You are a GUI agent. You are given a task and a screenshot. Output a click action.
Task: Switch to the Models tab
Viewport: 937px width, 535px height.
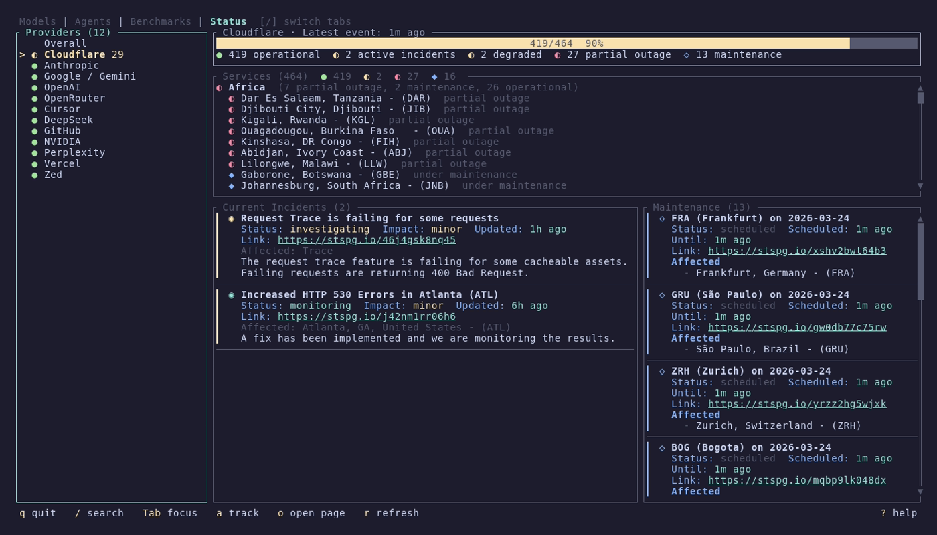click(37, 21)
